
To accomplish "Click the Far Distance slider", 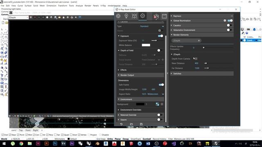I will point(218,68).
